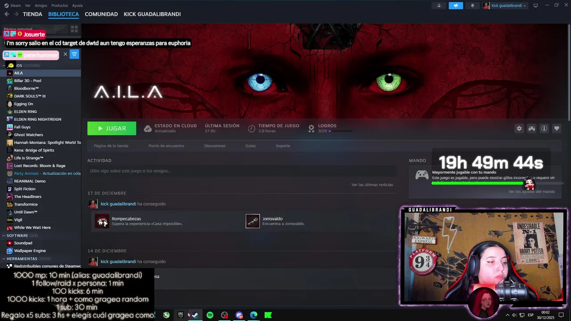
Task: Add A.I.L.A to favorites heart
Action: click(x=557, y=128)
